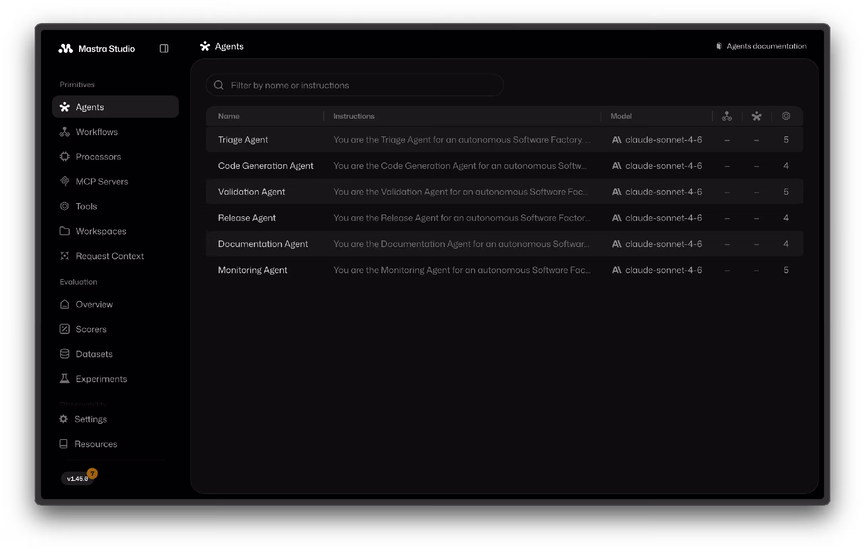Click Documentation Agent instructions text

(461, 244)
